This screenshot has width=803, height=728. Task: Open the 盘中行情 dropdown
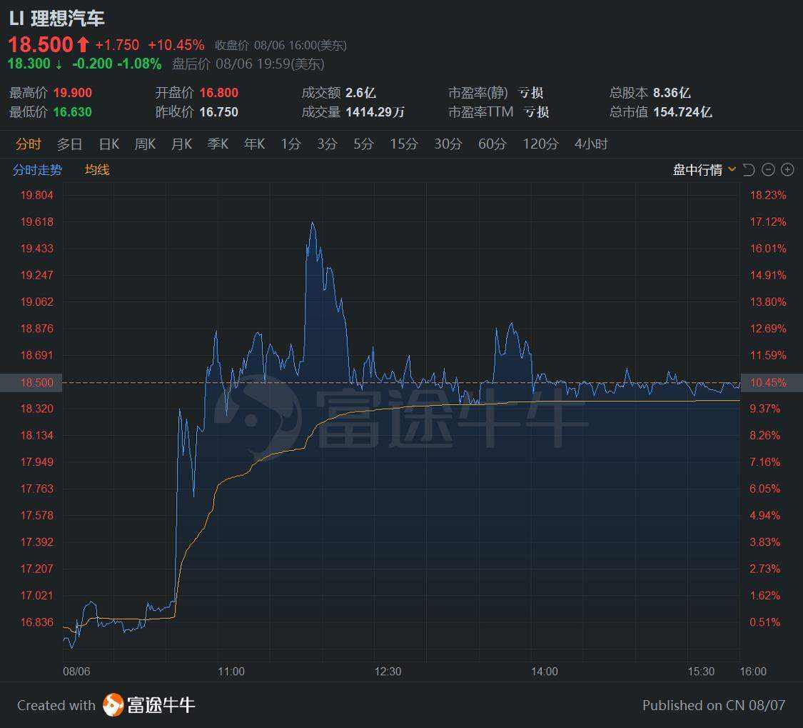[704, 170]
